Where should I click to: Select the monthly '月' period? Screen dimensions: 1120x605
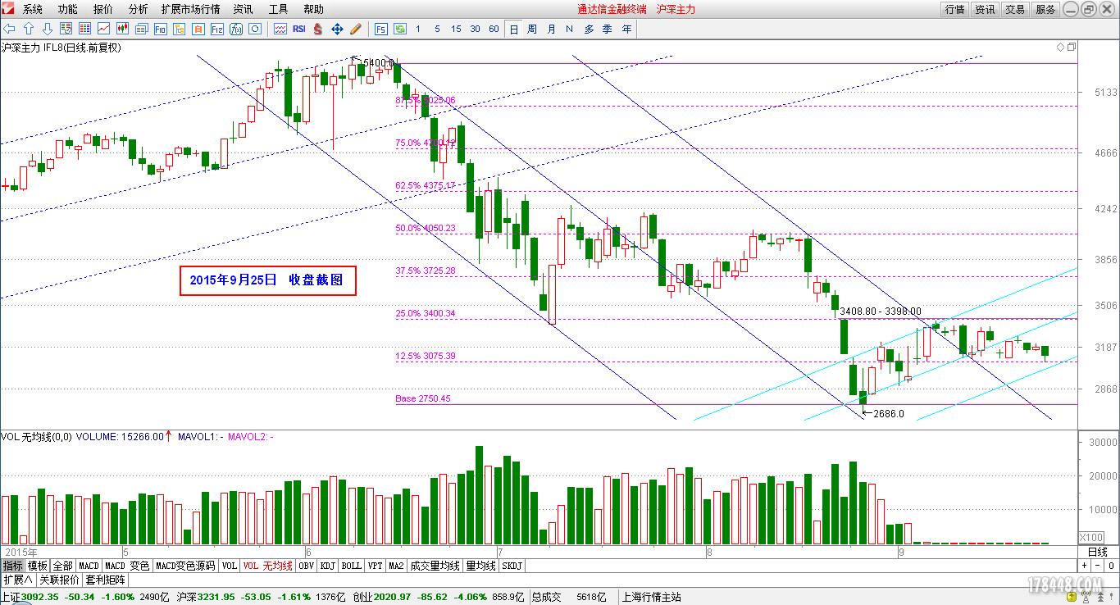pyautogui.click(x=551, y=29)
